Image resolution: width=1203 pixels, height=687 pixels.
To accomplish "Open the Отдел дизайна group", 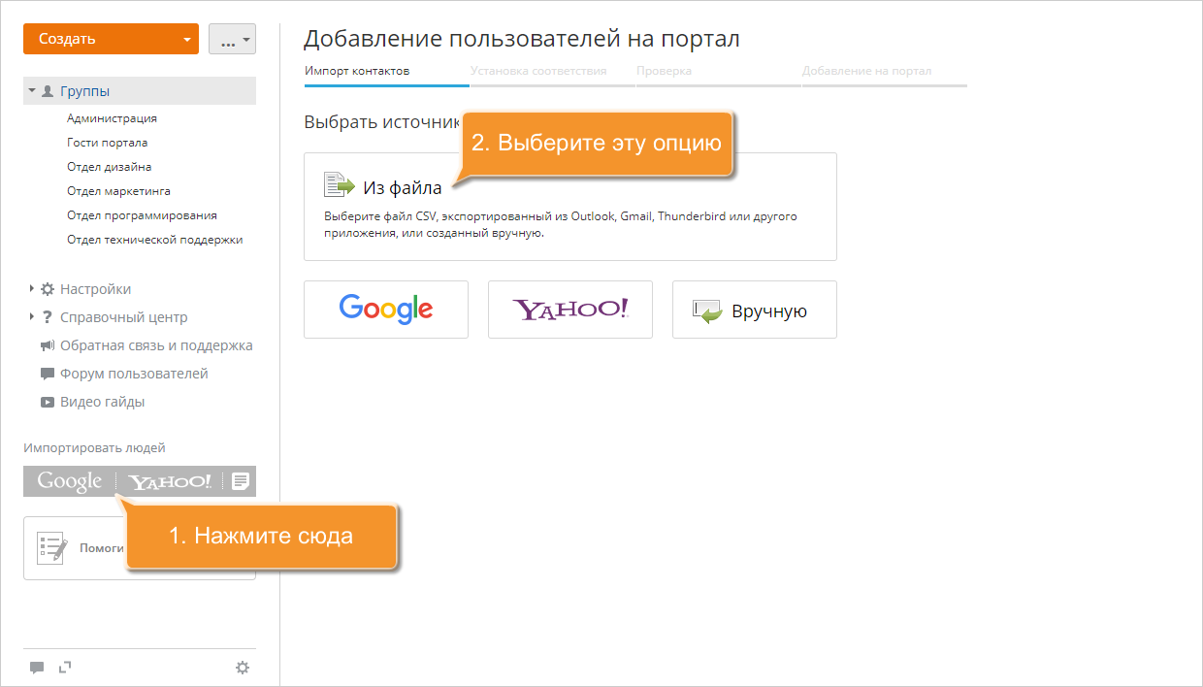I will pos(109,167).
